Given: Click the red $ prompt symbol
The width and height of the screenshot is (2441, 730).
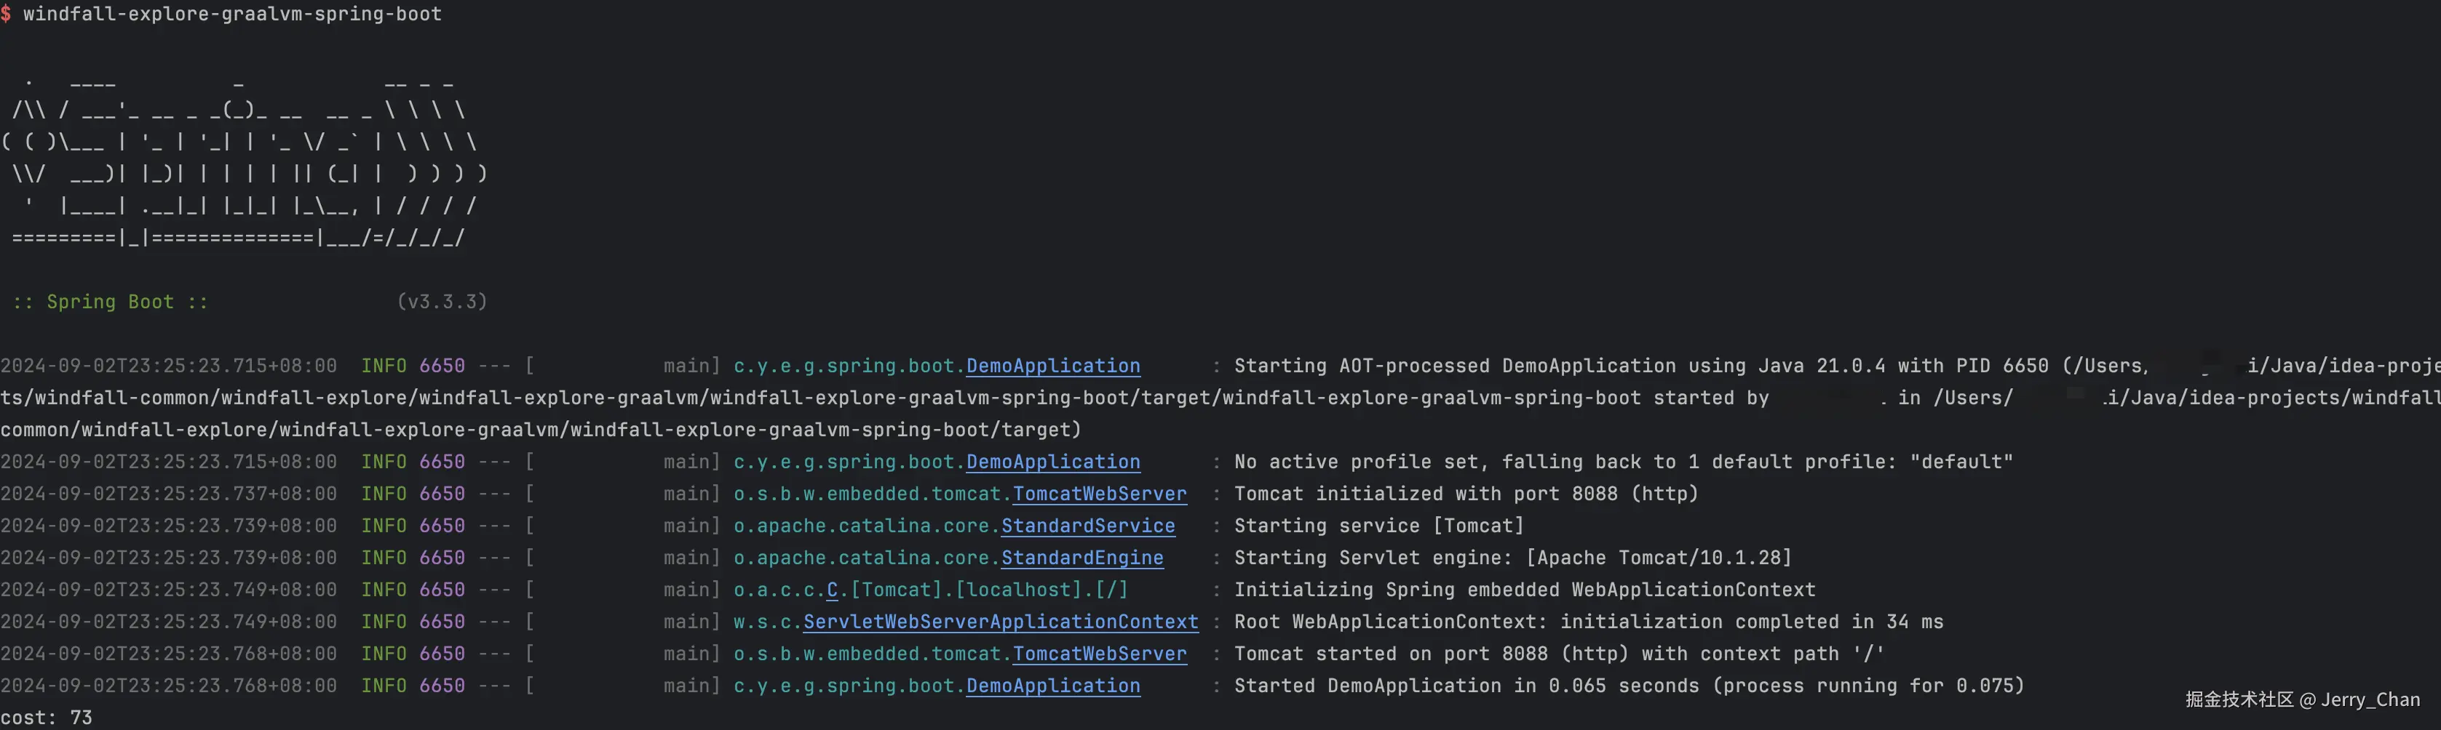Looking at the screenshot, I should [x=7, y=15].
